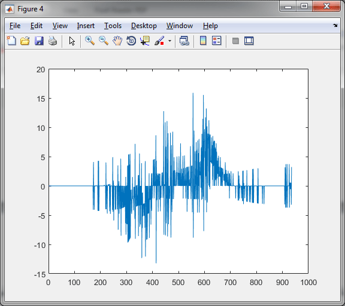
Task: Enable the Data Cursor tool
Action: pos(145,41)
